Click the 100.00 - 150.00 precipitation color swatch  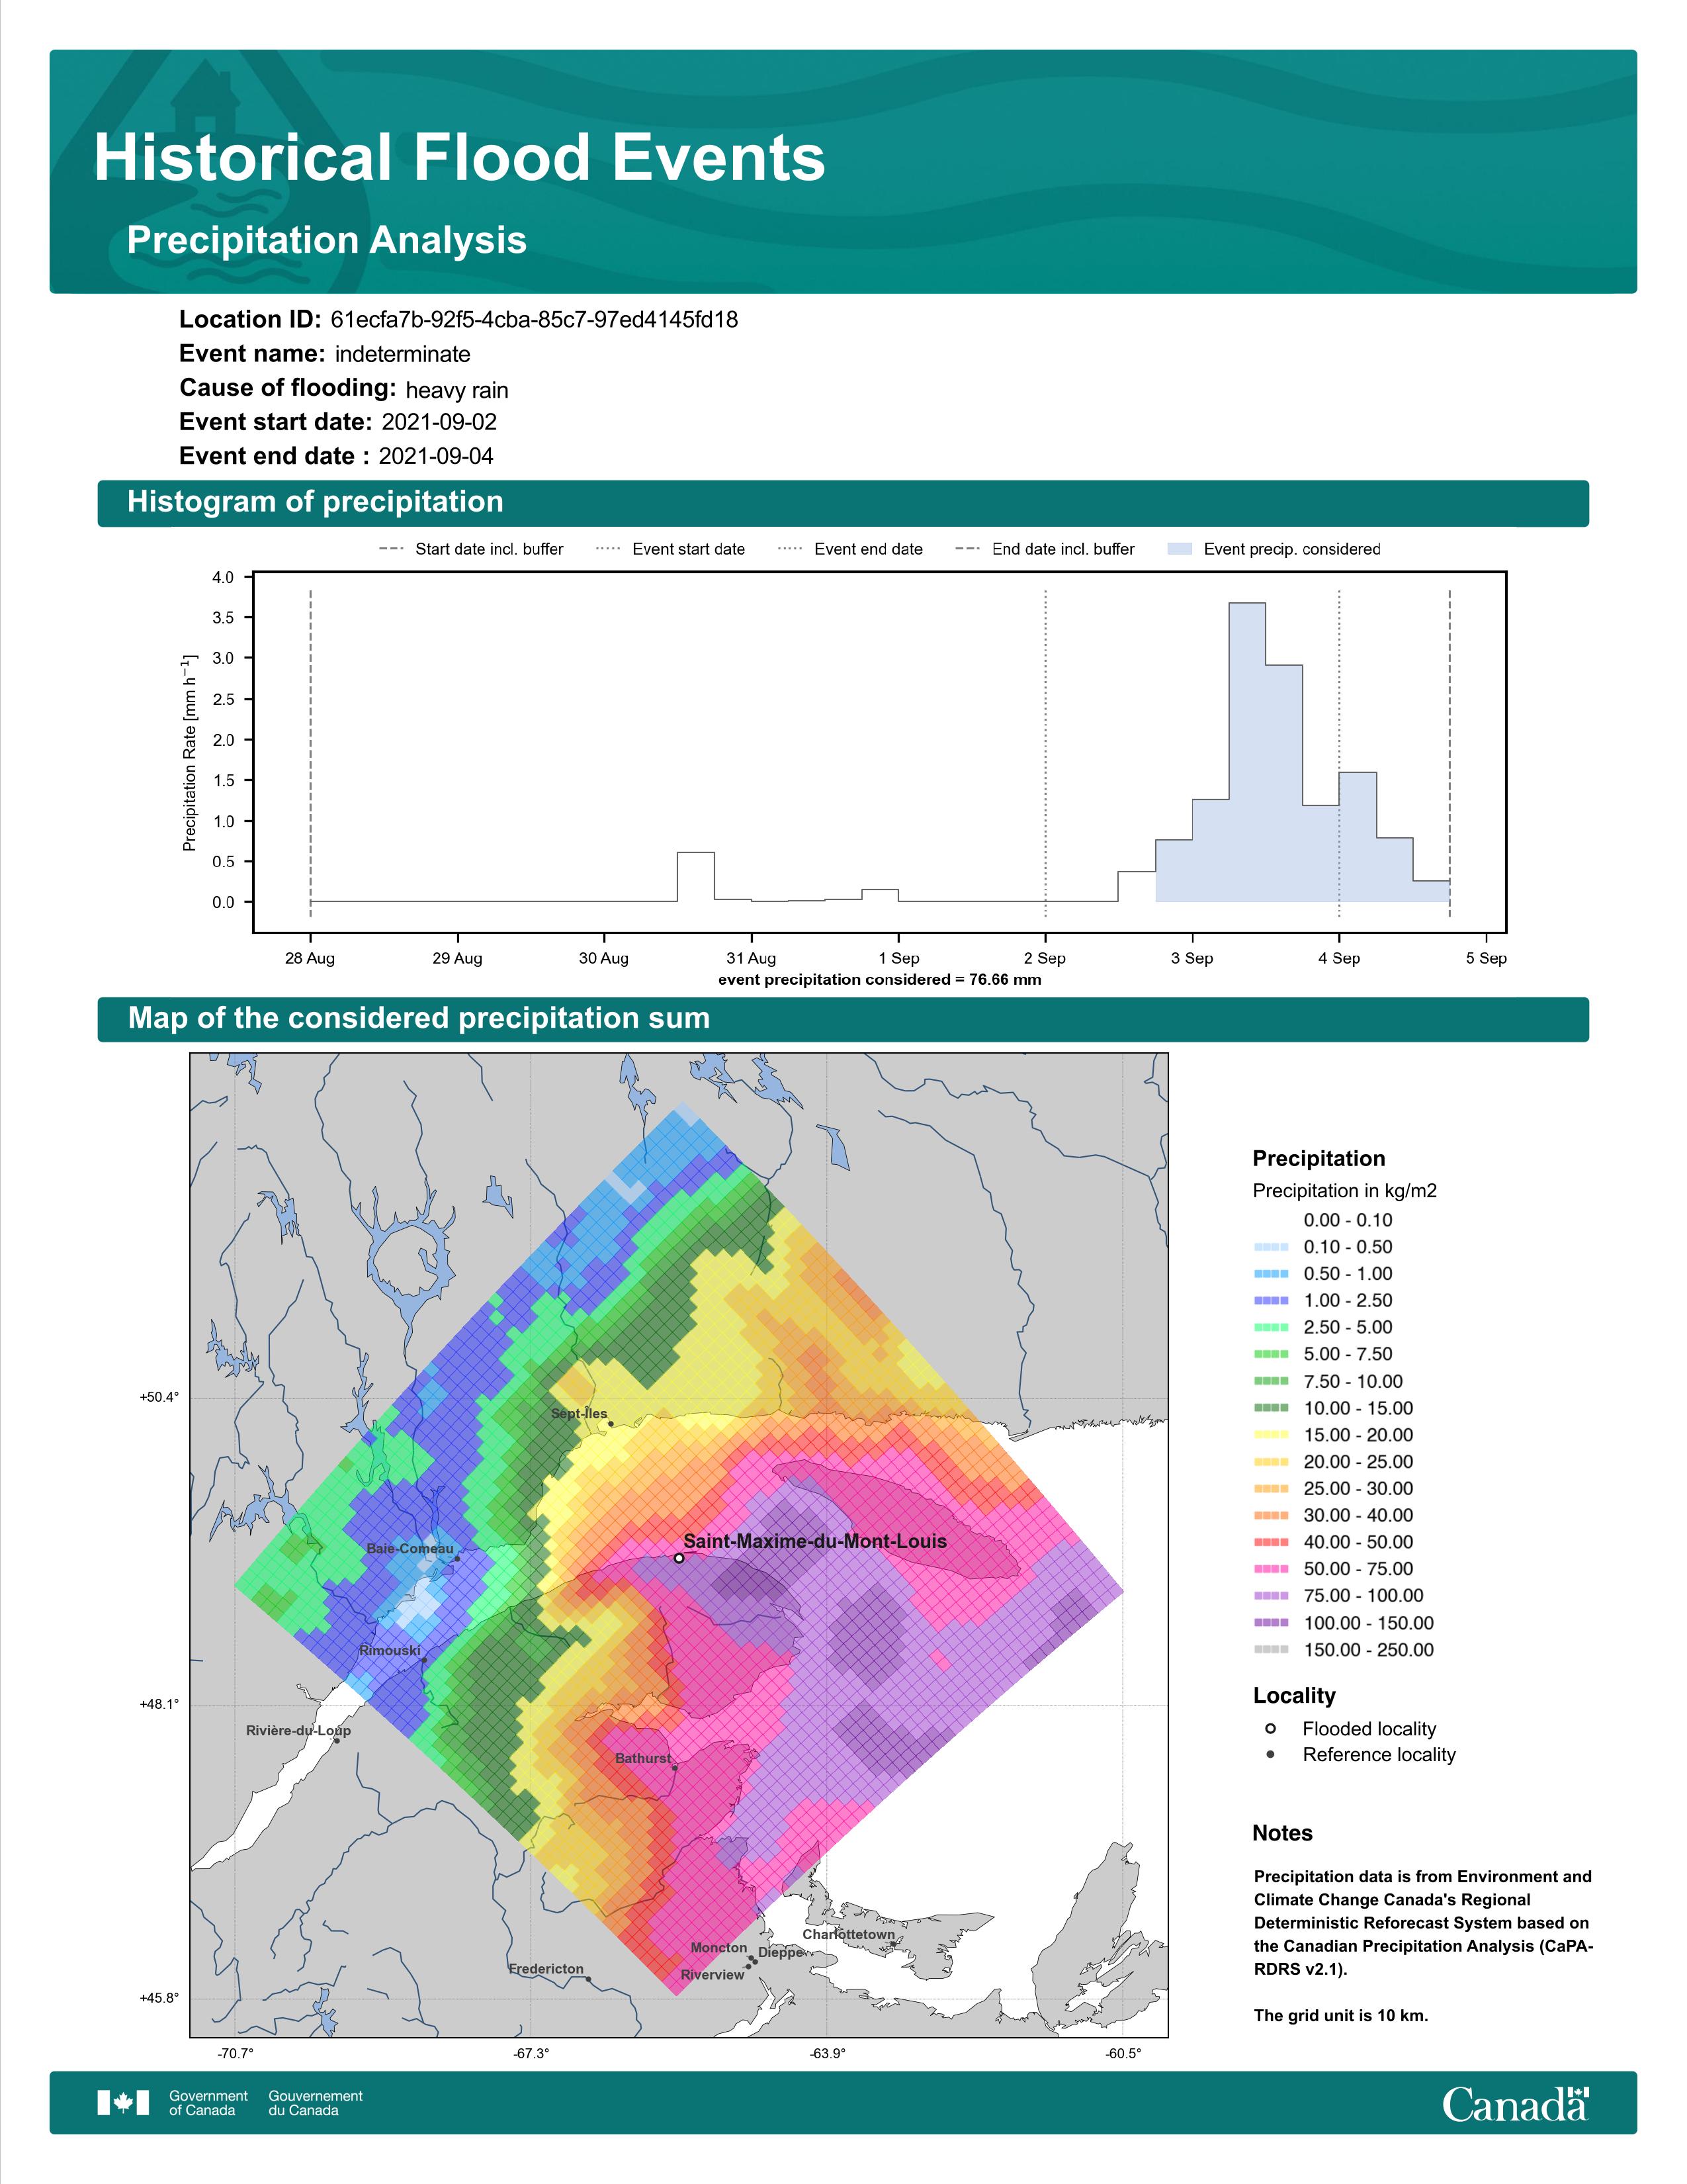(x=1270, y=1623)
